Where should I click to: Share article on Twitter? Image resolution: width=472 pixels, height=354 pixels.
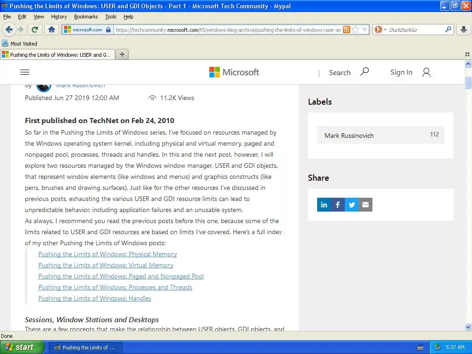pos(352,205)
